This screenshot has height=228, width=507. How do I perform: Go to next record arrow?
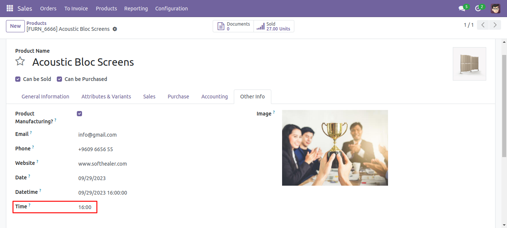coord(495,25)
